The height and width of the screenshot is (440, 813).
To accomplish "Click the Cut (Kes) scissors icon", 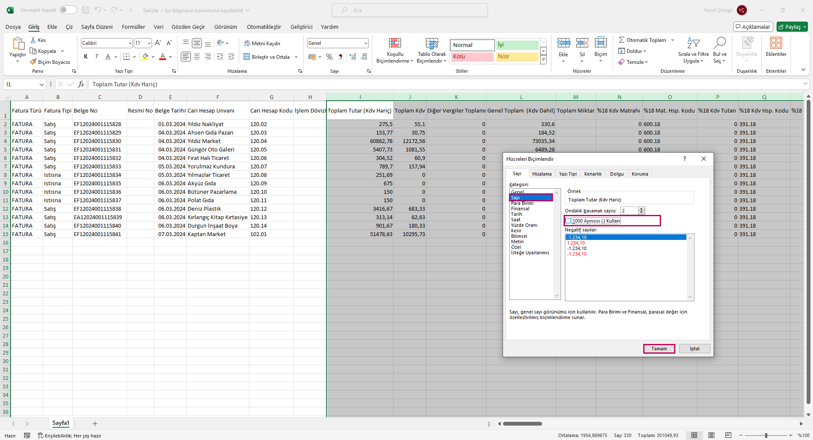I will click(33, 40).
